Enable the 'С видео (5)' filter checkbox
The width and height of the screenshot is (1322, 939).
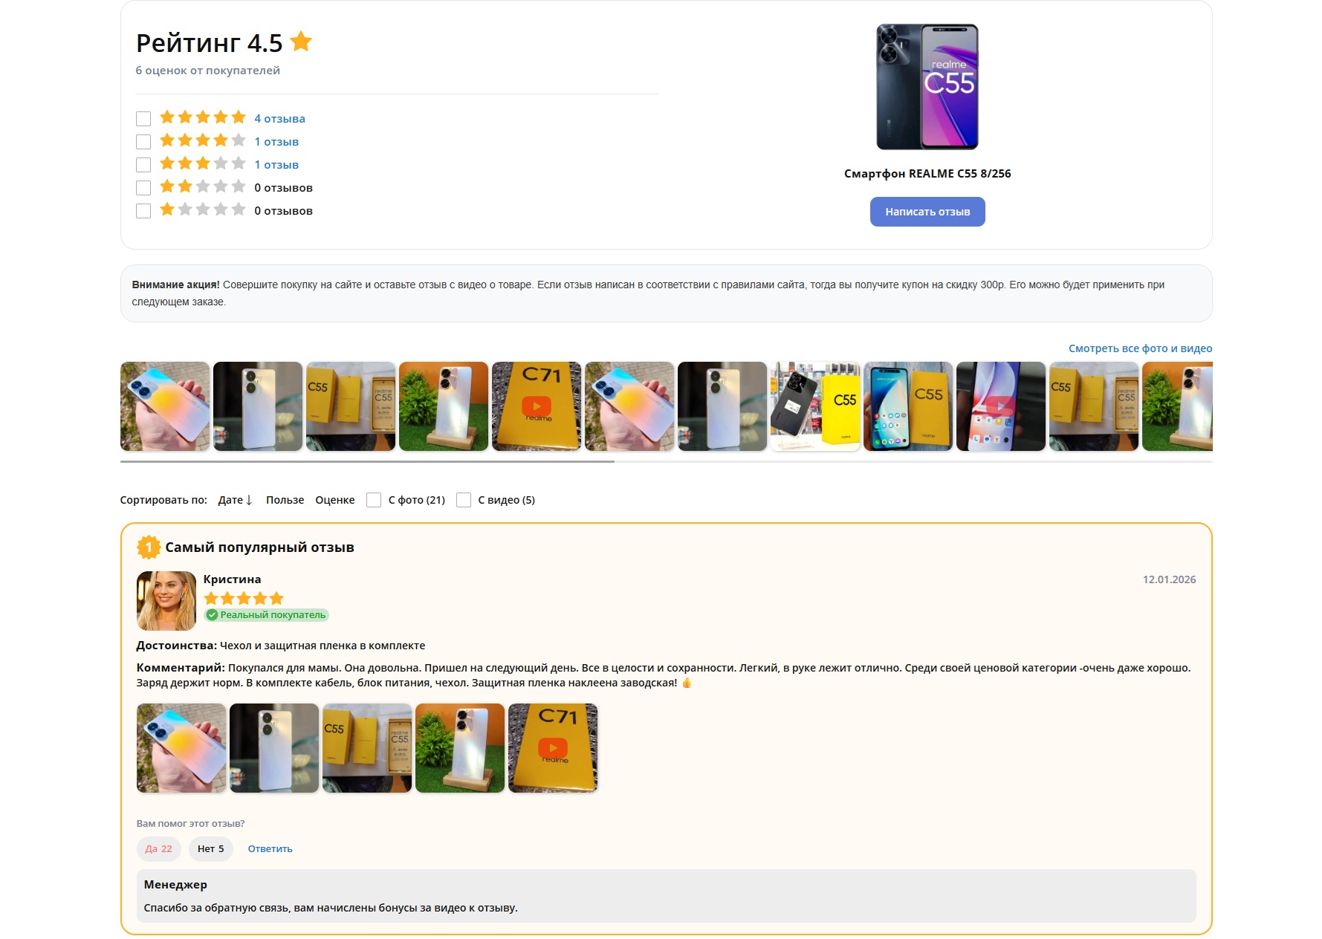[464, 500]
